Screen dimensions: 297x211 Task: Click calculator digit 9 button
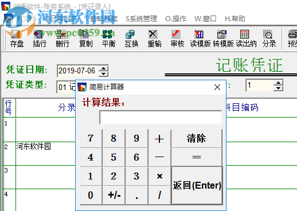[x=136, y=138]
